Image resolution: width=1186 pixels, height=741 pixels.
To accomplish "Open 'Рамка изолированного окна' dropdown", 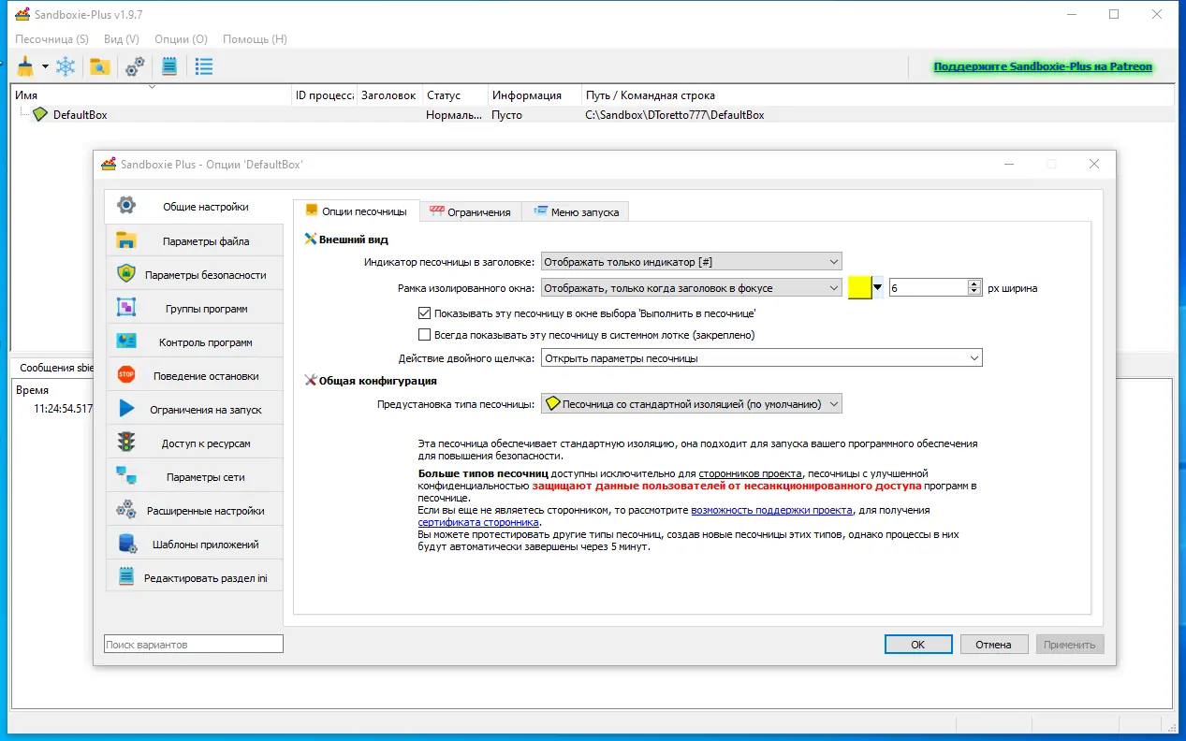I will [691, 287].
